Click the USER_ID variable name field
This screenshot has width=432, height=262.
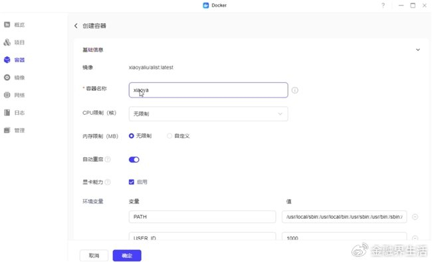click(x=202, y=236)
